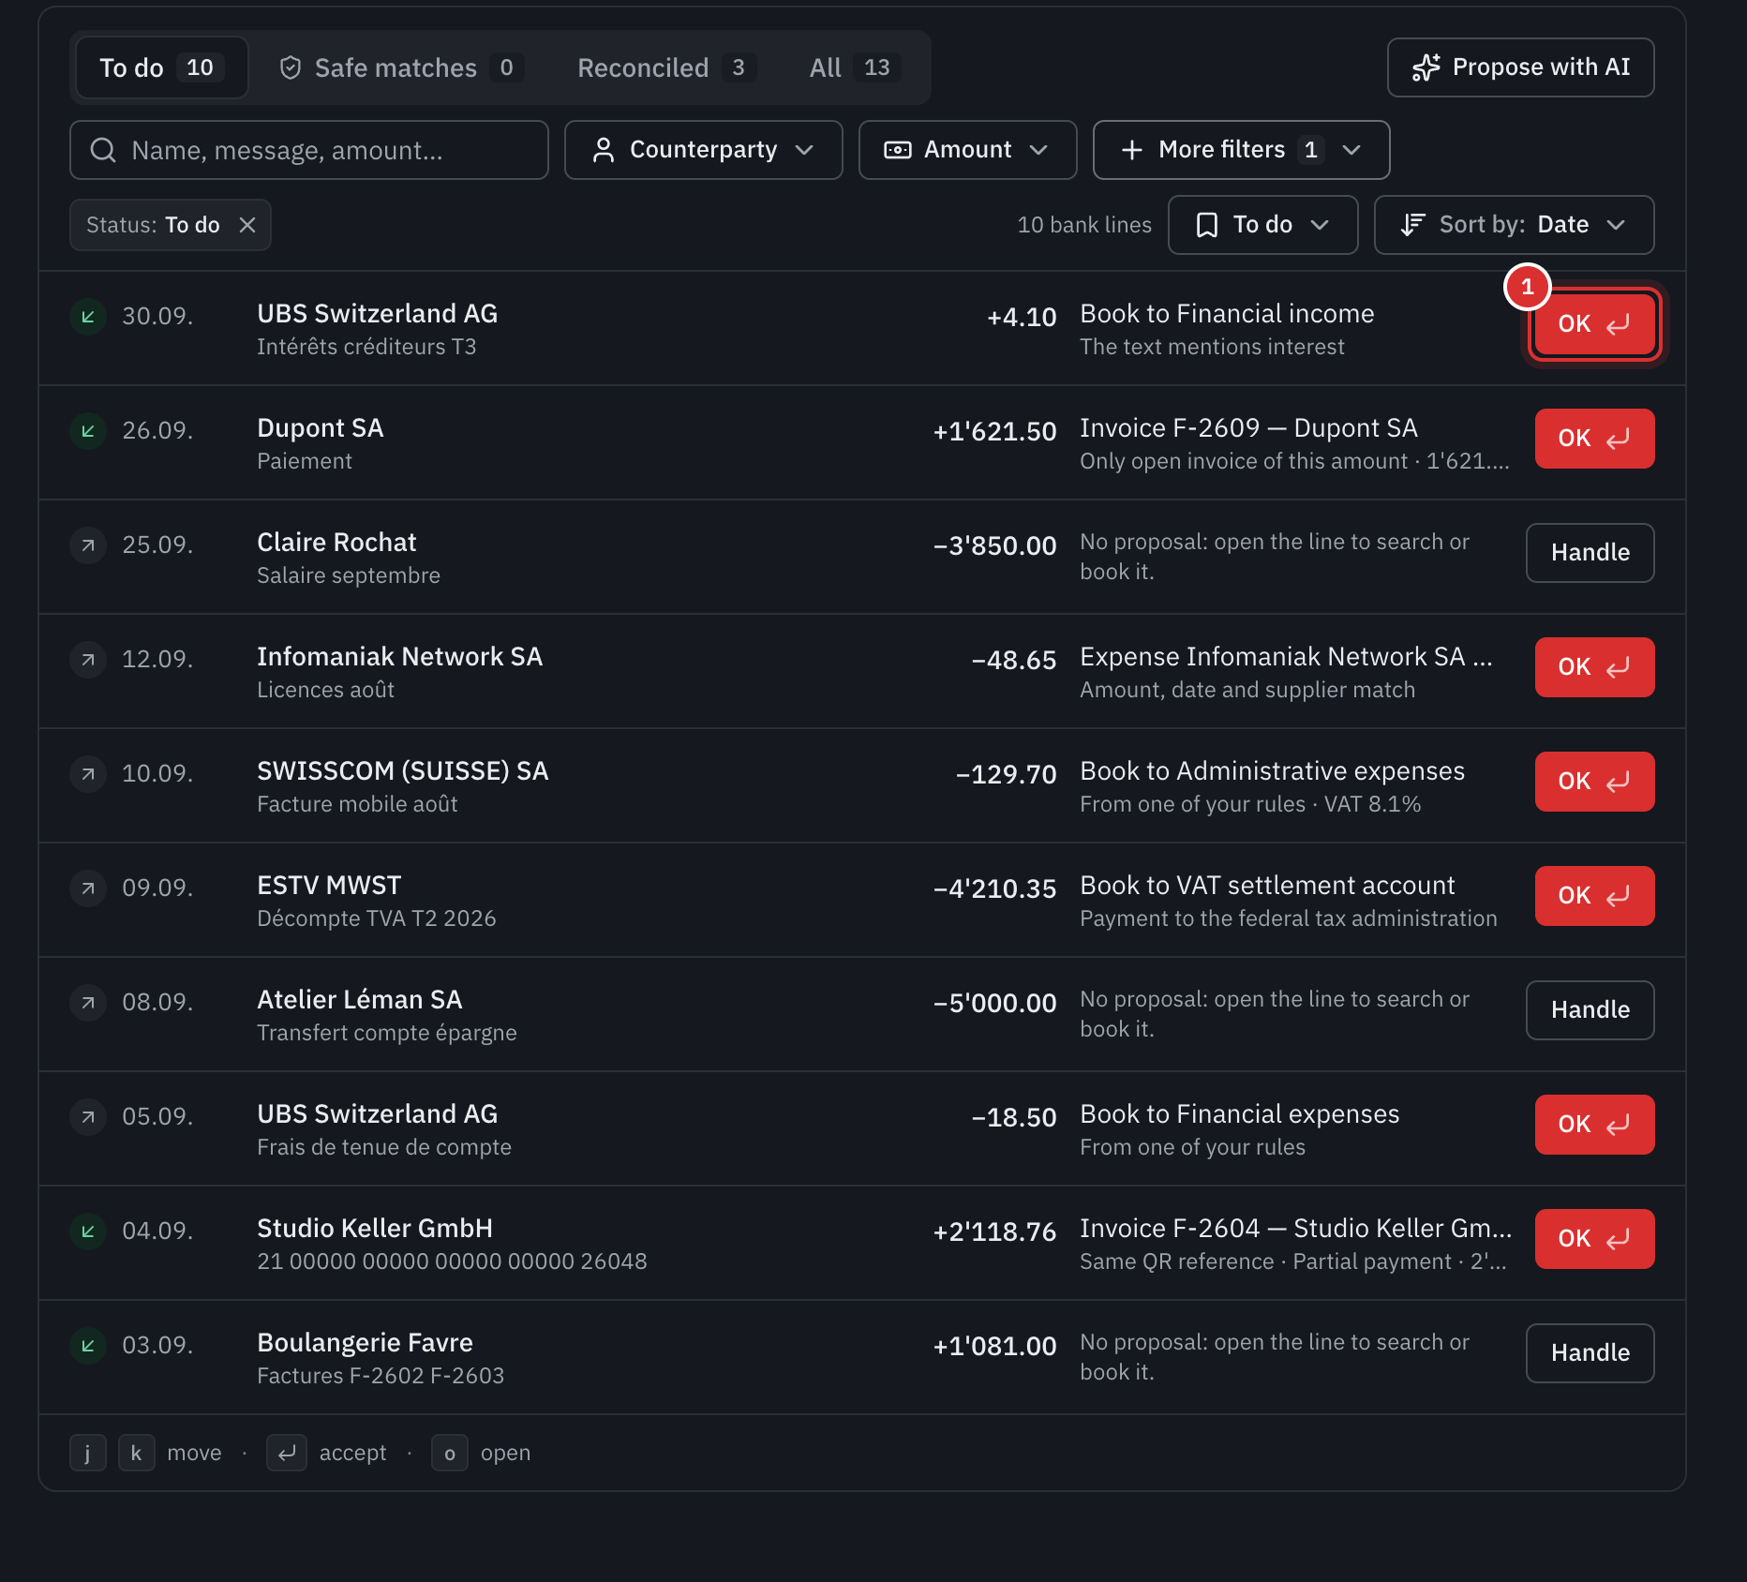Viewport: 1747px width, 1582px height.
Task: Open the Safe matches tab
Action: pos(400,67)
